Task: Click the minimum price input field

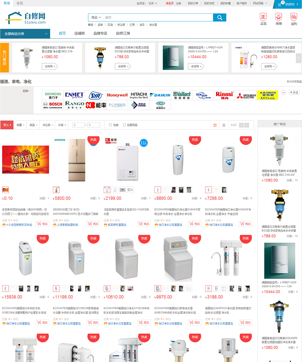Action: tap(79, 125)
